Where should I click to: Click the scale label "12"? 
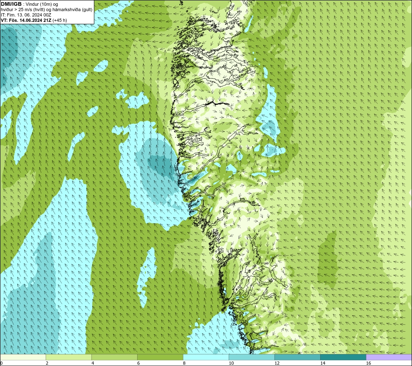click(277, 363)
